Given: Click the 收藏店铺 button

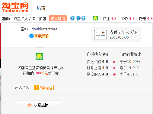Looking at the screenshot, I should click(x=38, y=105).
